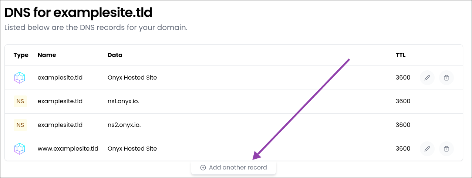Click the www.examplesite.tld record name

tap(68, 149)
